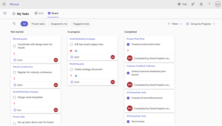The width and height of the screenshot is (222, 126).
Task: Switch to the Grid view tab
Action: 39,13
